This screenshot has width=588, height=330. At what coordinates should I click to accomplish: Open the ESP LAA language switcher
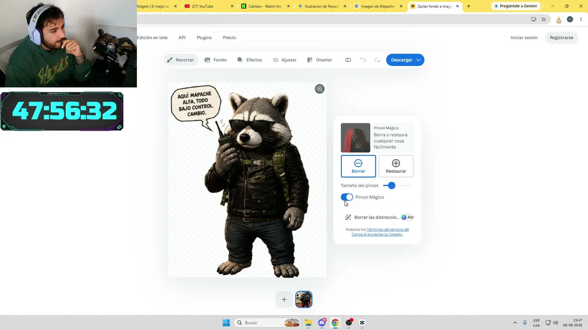[x=537, y=323]
